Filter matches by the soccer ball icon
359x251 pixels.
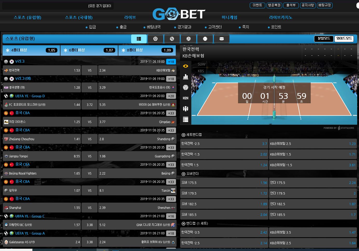point(155,39)
